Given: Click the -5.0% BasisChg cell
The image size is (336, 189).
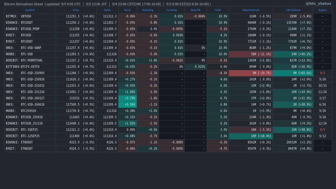Looking at the screenshot, I should tap(148, 54).
